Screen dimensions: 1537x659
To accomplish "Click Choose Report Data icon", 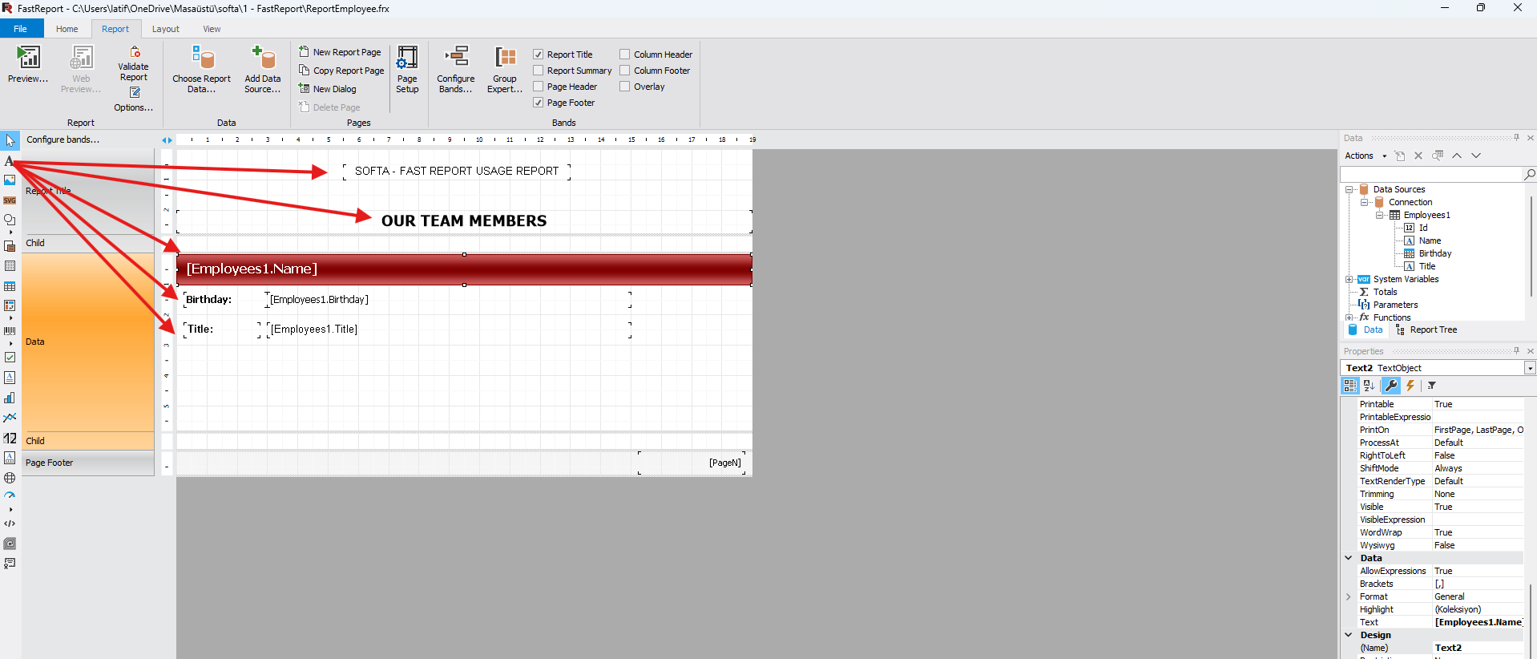I will click(x=202, y=58).
